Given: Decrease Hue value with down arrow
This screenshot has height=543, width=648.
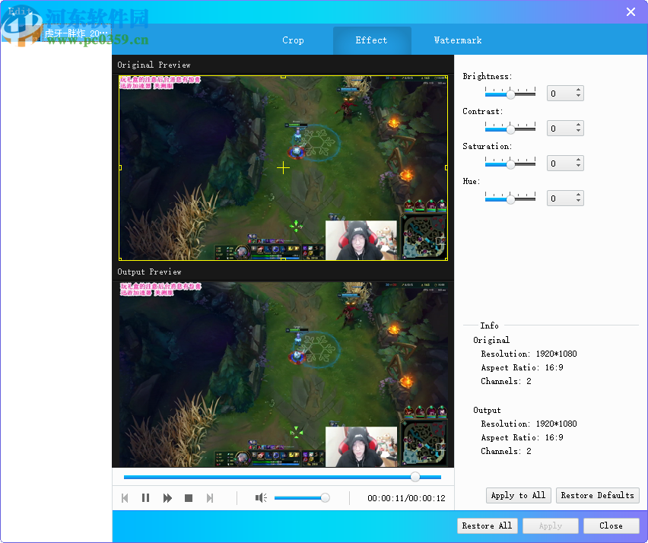Looking at the screenshot, I should [579, 202].
